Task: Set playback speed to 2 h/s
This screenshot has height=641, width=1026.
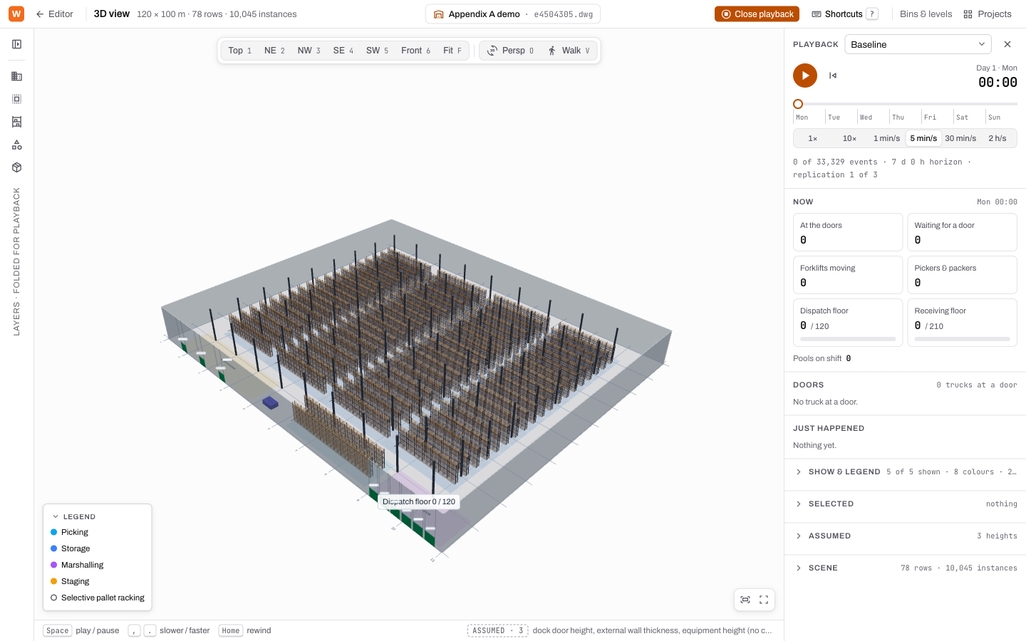Action: tap(997, 138)
